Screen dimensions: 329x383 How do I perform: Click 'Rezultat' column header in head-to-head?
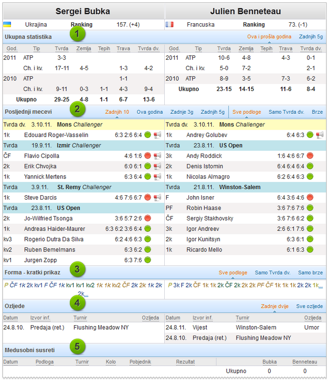186,362
